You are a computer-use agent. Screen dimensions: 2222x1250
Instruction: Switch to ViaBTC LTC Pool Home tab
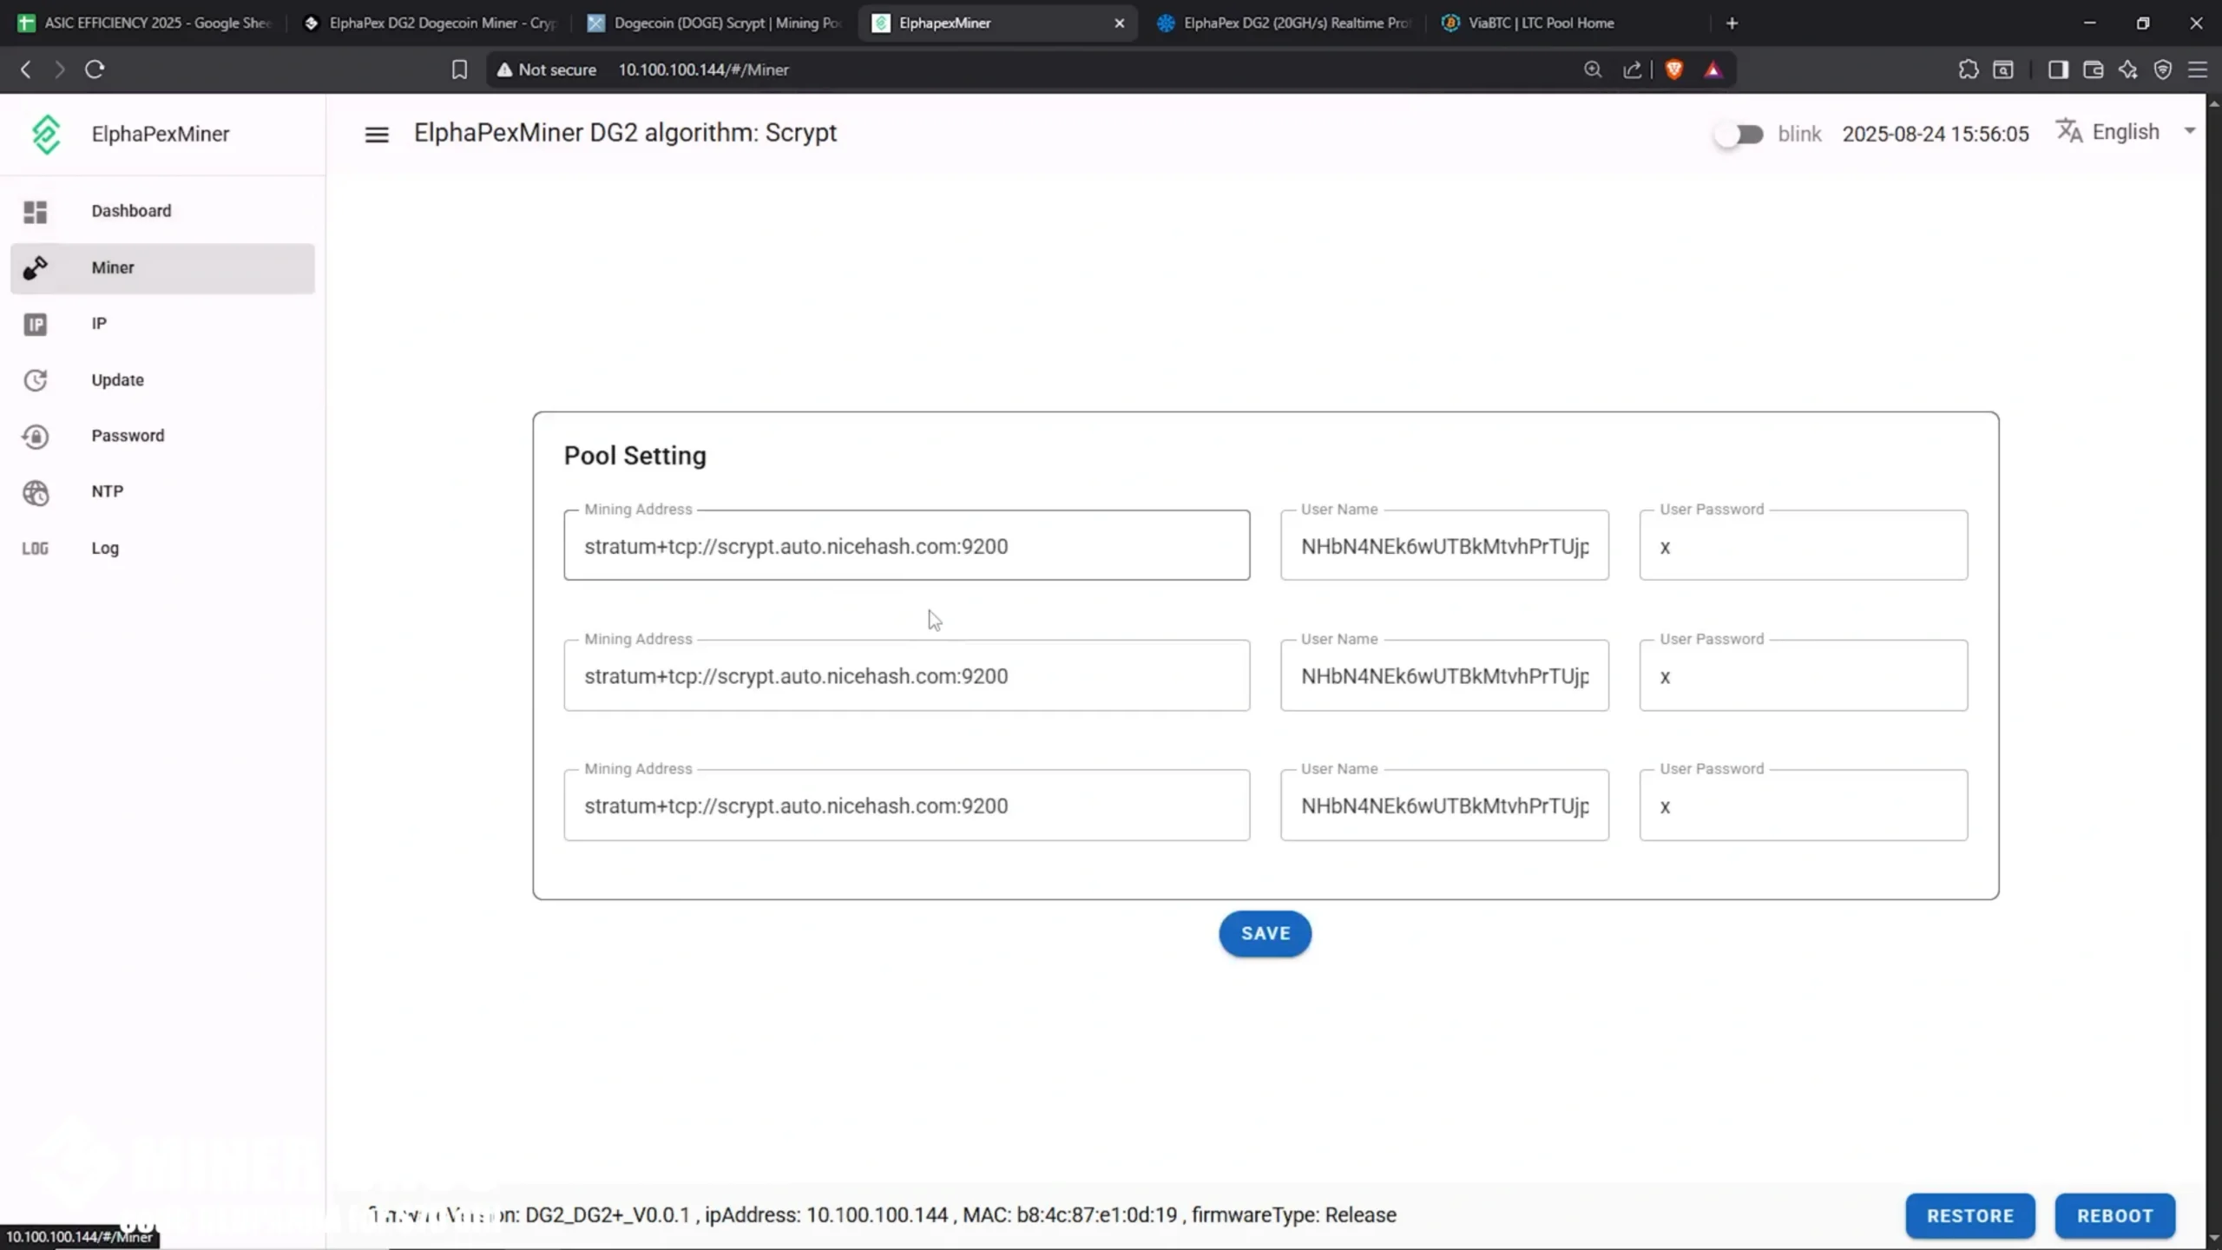1568,23
